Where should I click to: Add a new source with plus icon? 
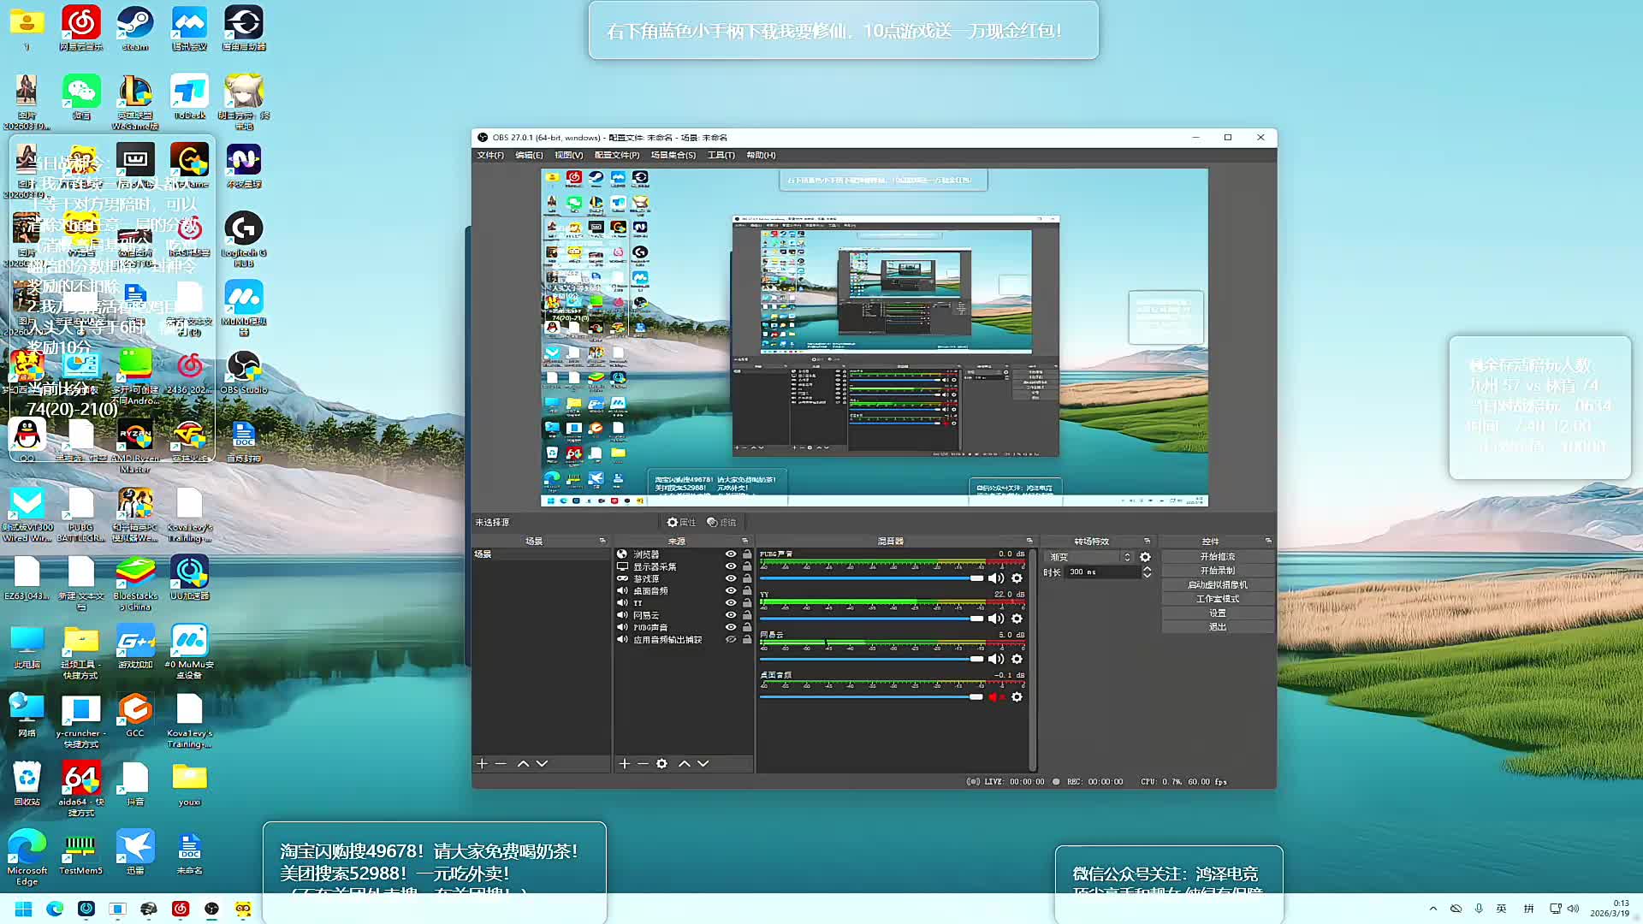pyautogui.click(x=625, y=763)
